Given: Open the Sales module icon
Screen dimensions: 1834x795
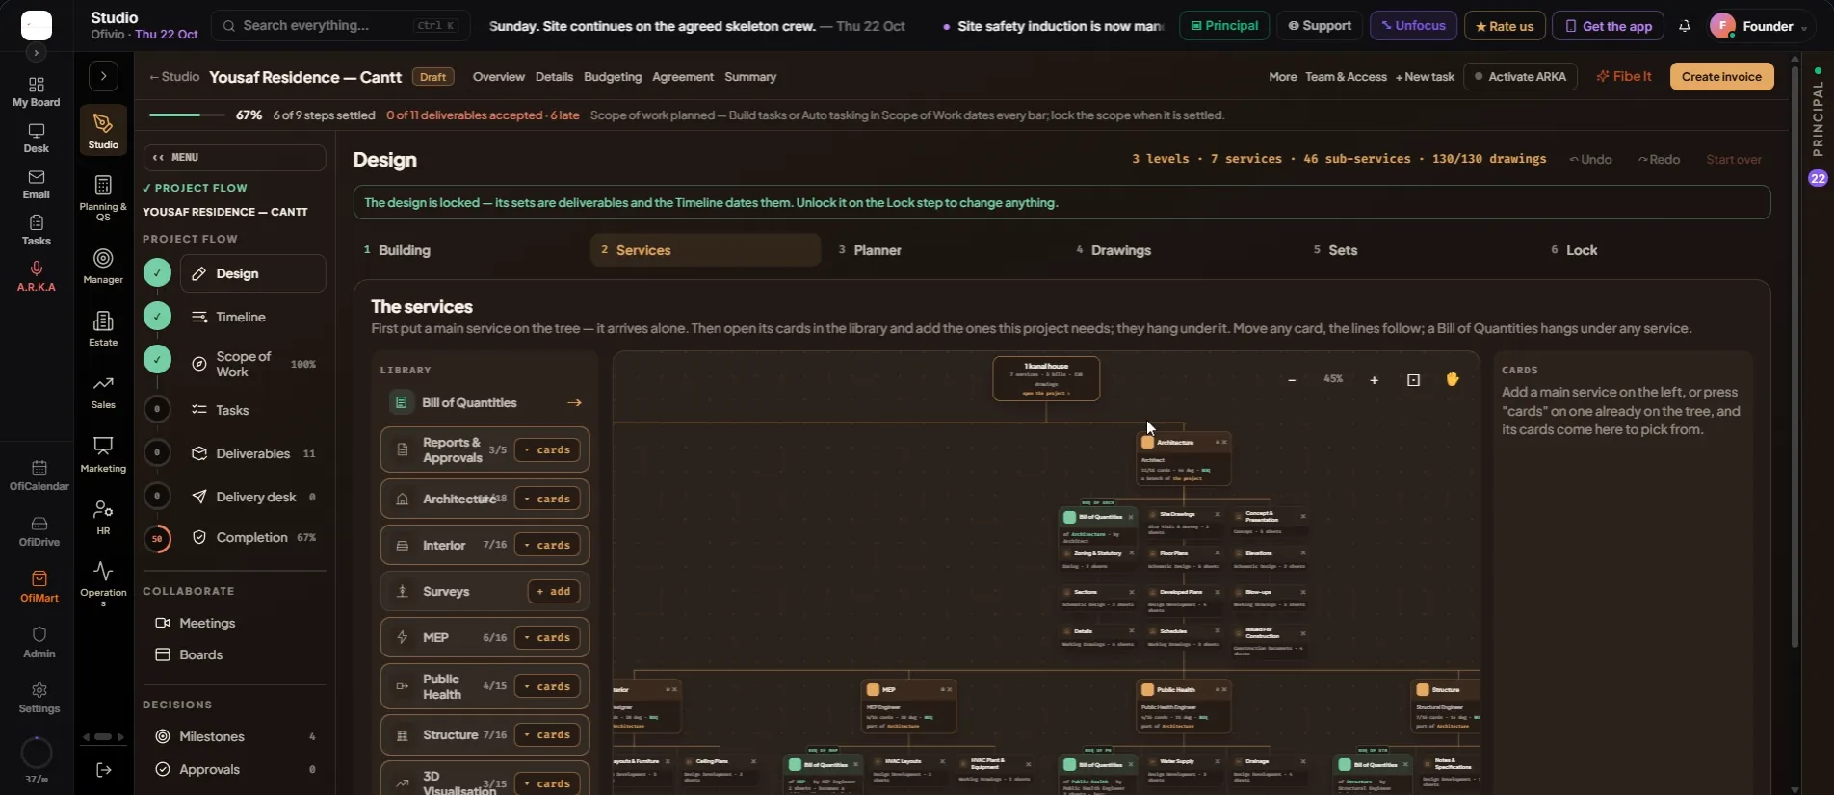Looking at the screenshot, I should [103, 392].
